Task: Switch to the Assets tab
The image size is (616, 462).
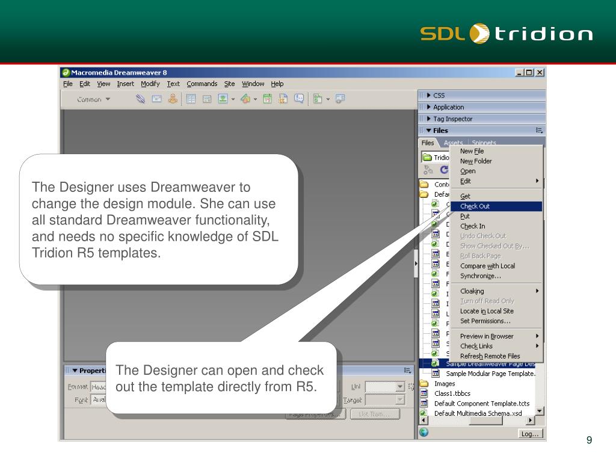Action: [454, 143]
